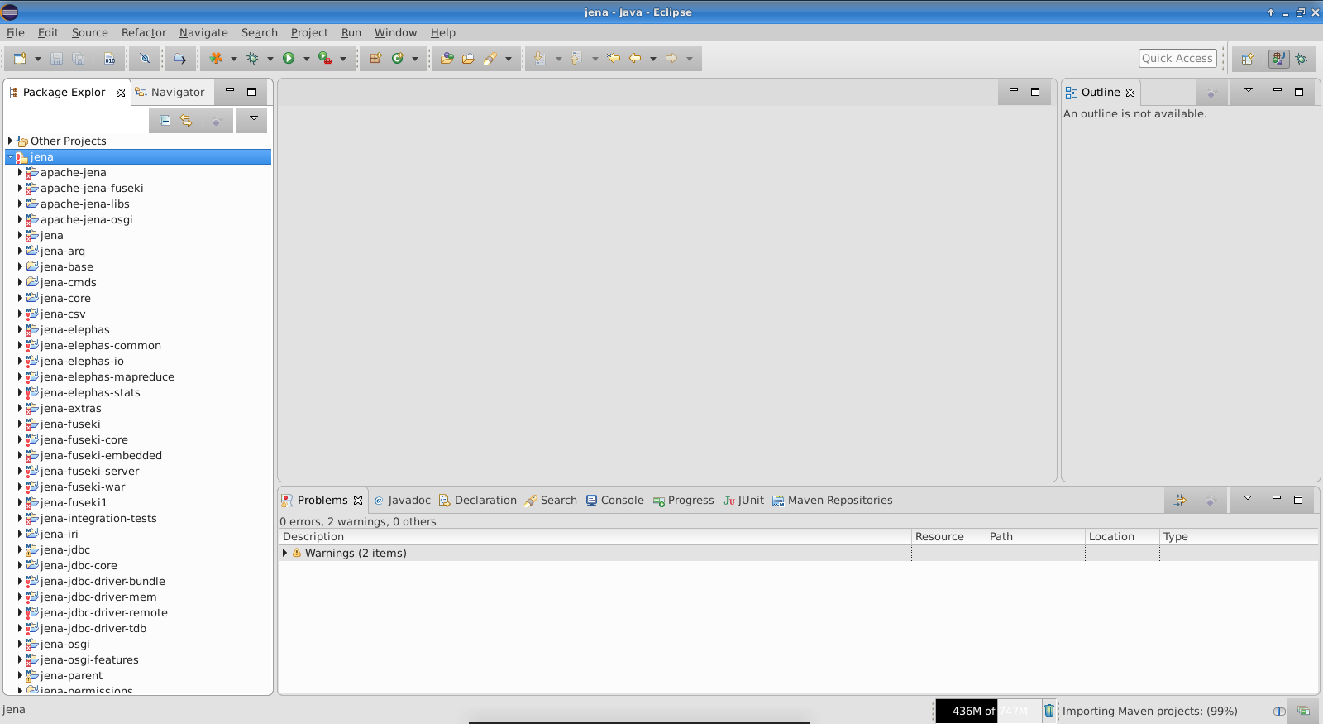Run garbage collector via trash can icon
This screenshot has height=724, width=1323.
coord(1048,711)
